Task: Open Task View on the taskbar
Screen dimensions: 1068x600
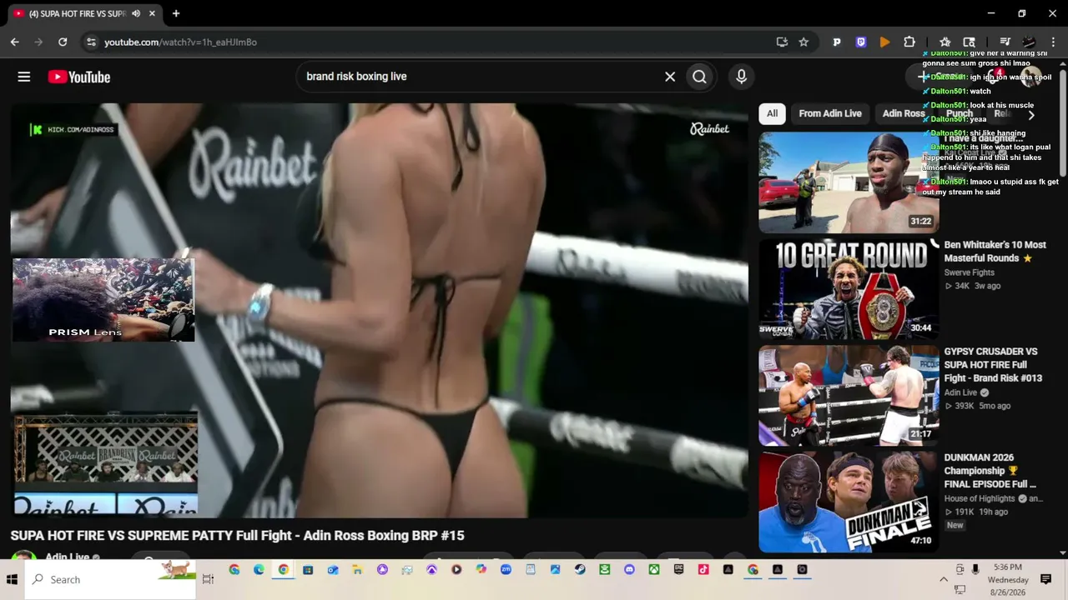Action: point(208,579)
